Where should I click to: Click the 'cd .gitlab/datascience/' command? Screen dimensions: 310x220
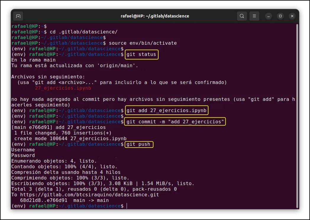pyautogui.click(x=84, y=32)
